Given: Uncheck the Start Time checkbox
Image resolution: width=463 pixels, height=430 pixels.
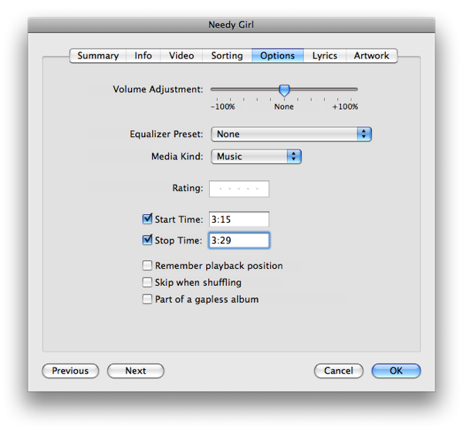Looking at the screenshot, I should pyautogui.click(x=148, y=220).
